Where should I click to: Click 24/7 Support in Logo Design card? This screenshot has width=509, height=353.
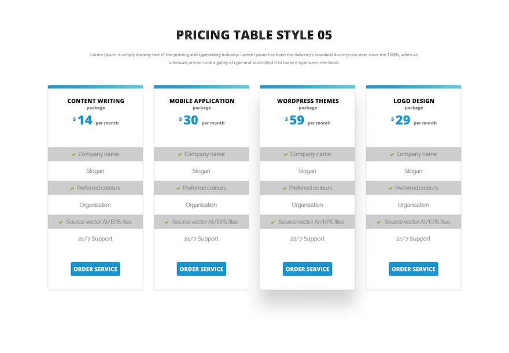pos(413,239)
